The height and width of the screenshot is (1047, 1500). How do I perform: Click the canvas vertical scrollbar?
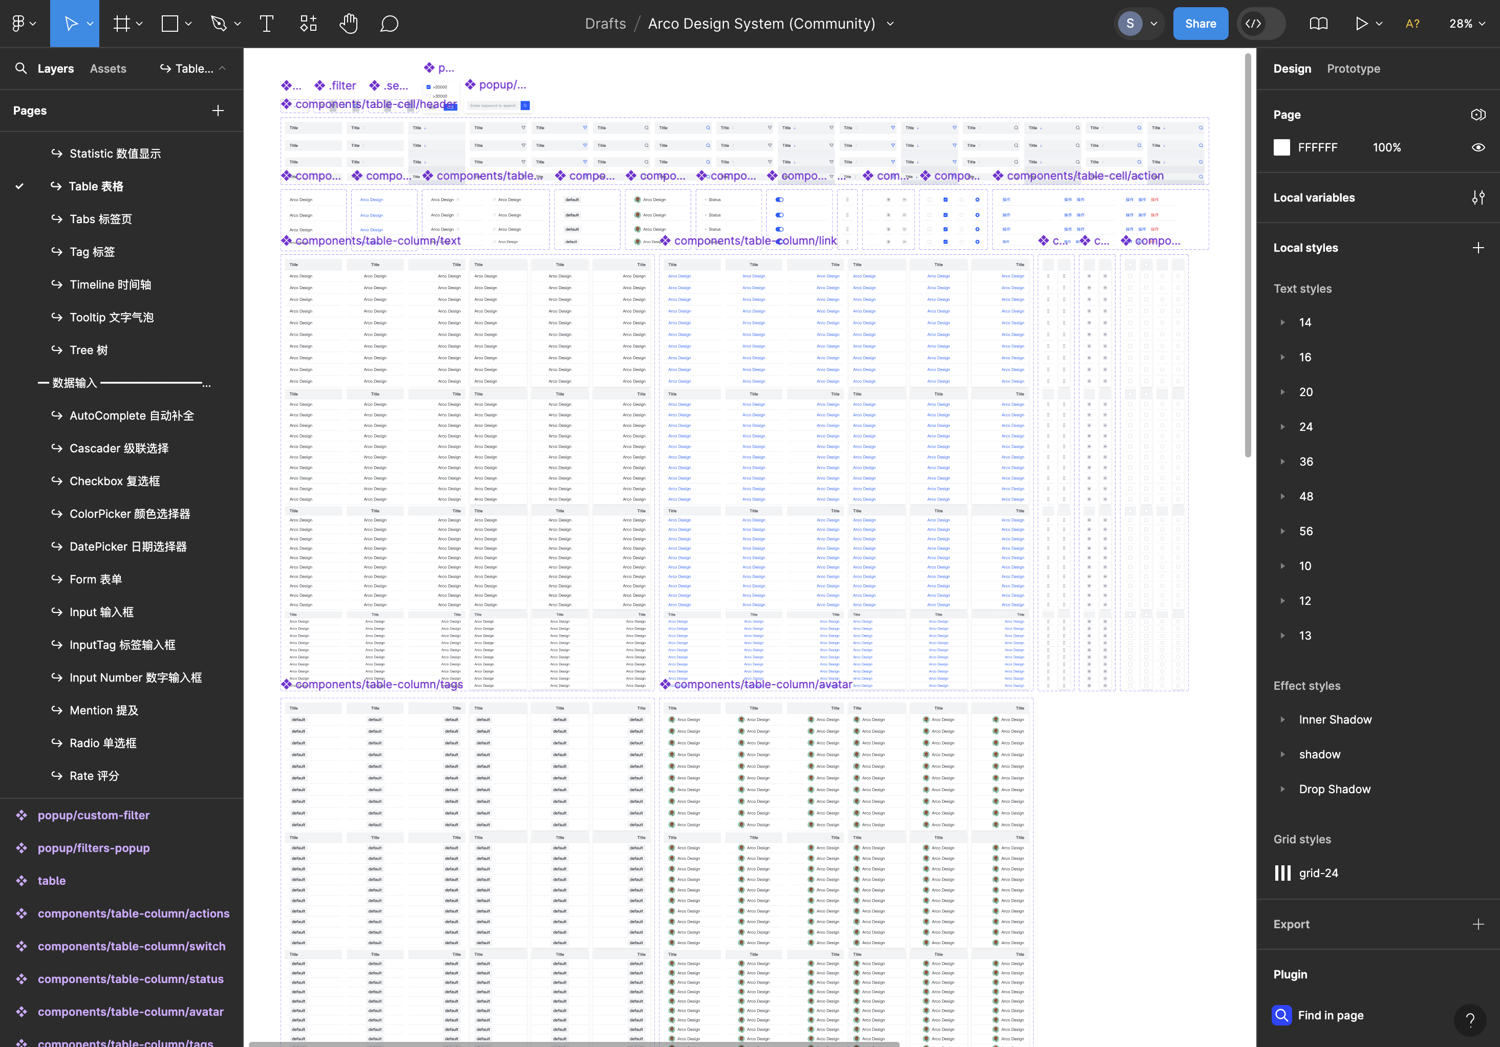point(1247,255)
